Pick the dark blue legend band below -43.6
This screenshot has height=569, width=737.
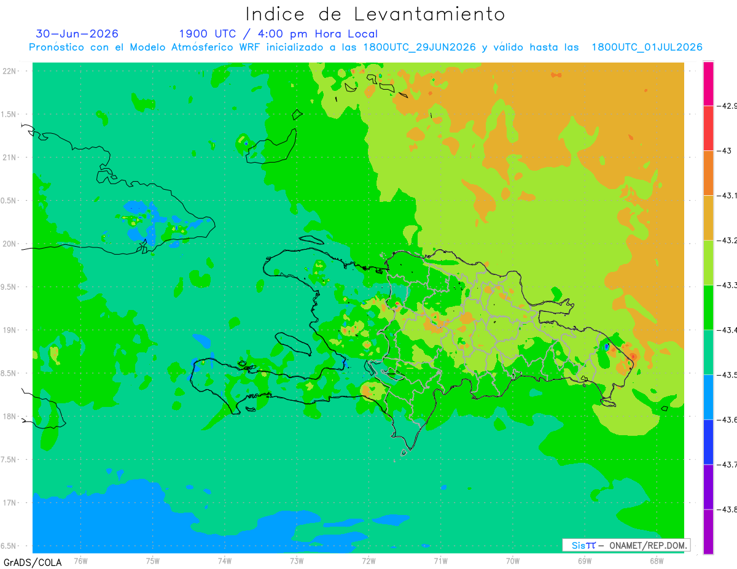[x=708, y=442]
